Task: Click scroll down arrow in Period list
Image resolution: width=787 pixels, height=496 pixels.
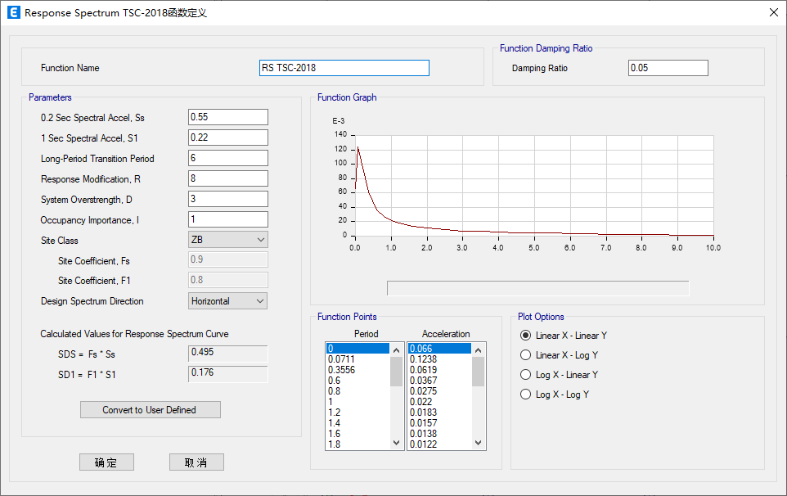Action: click(397, 443)
